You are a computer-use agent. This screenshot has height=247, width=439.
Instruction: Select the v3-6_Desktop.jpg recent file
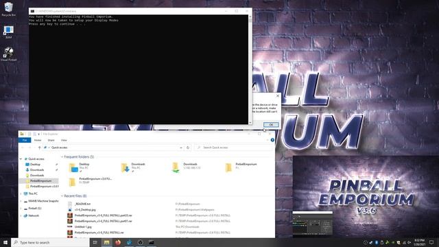(x=85, y=210)
